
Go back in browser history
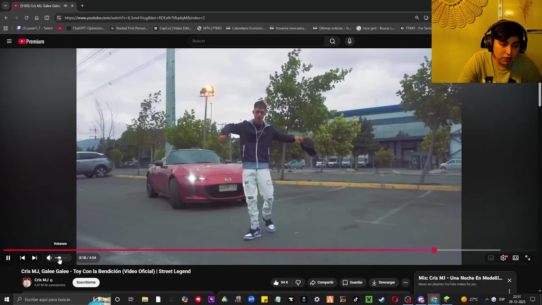coord(6,18)
